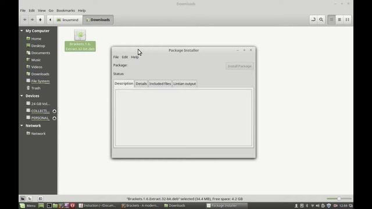Screen dimensions: 372x209
Task: Click the description text area
Action: tap(184, 118)
